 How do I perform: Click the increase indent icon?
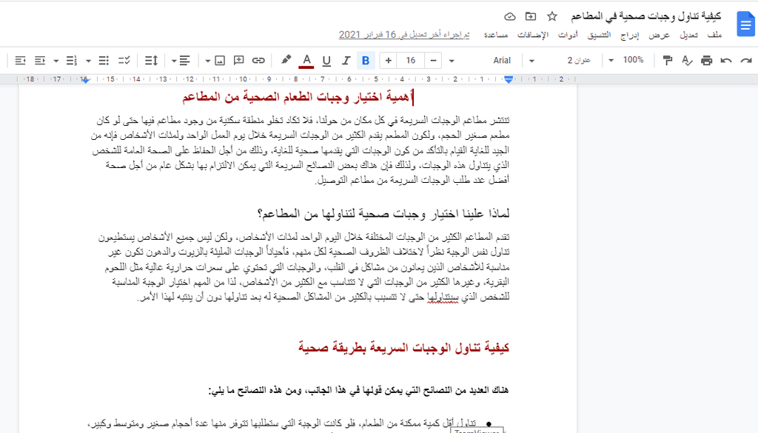click(20, 61)
